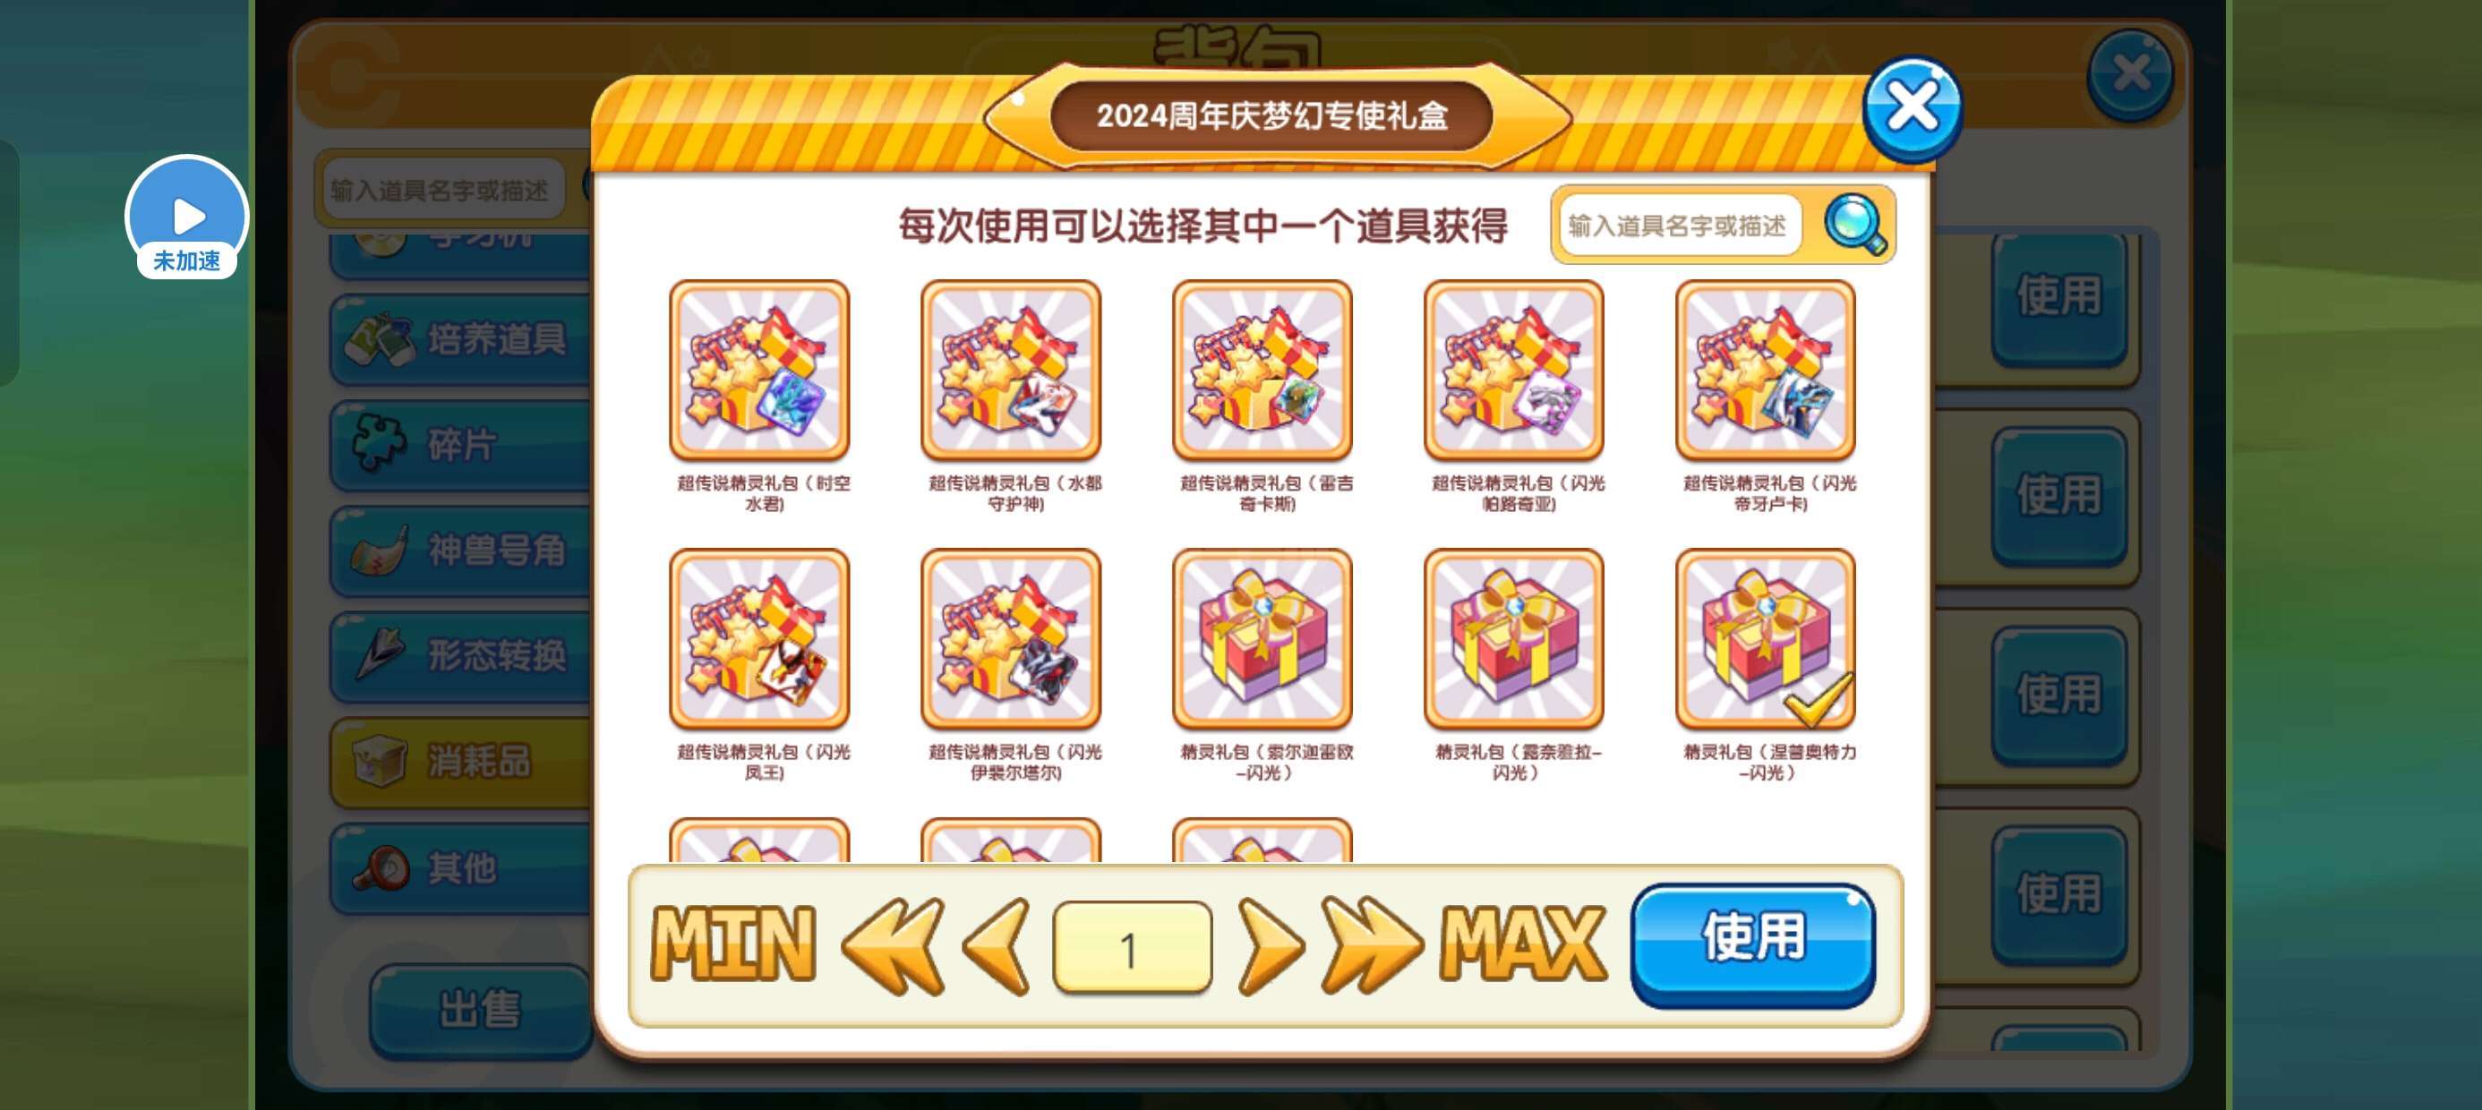Select the 闪光凤王 gift pack icon

coord(759,639)
